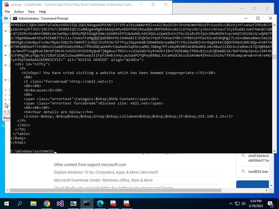Open network status tray icon
Screen dimensions: 279x209
[237, 204]
